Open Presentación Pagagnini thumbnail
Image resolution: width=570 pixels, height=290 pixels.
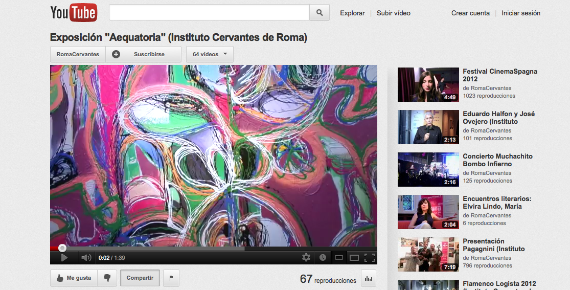point(428,255)
